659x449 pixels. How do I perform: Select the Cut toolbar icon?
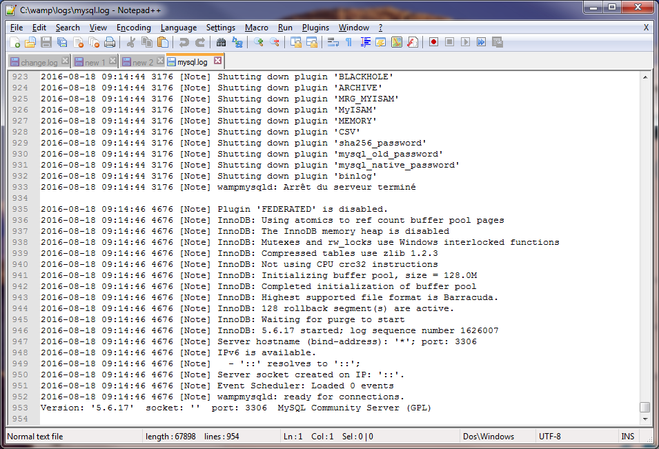(x=130, y=42)
